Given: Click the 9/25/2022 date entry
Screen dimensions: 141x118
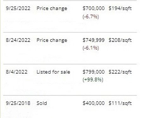Looking at the screenshot, I should [18, 8].
